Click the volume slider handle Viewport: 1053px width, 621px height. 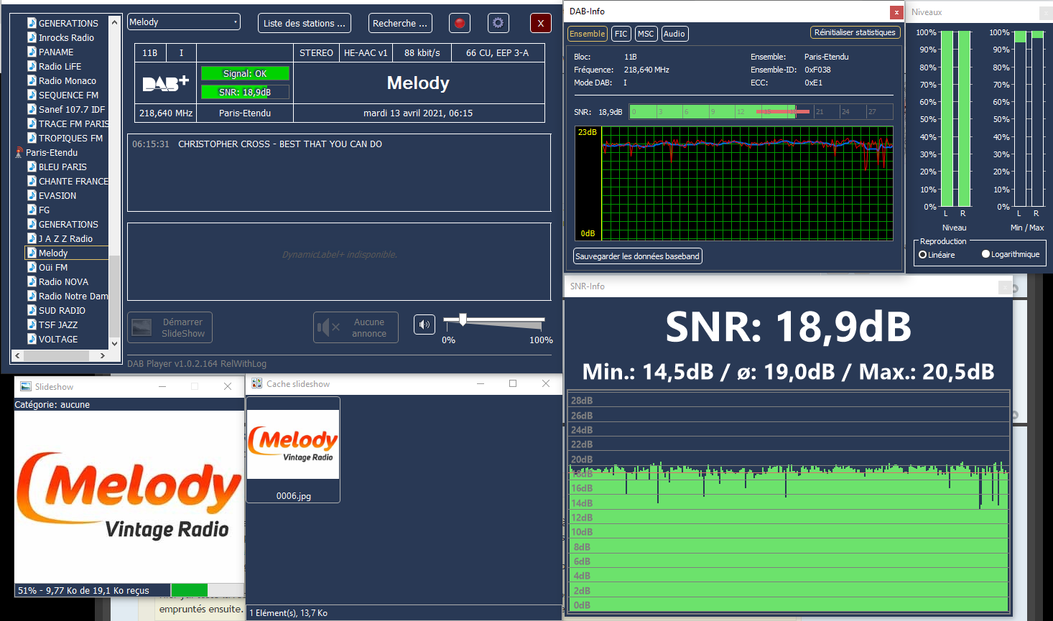point(463,319)
